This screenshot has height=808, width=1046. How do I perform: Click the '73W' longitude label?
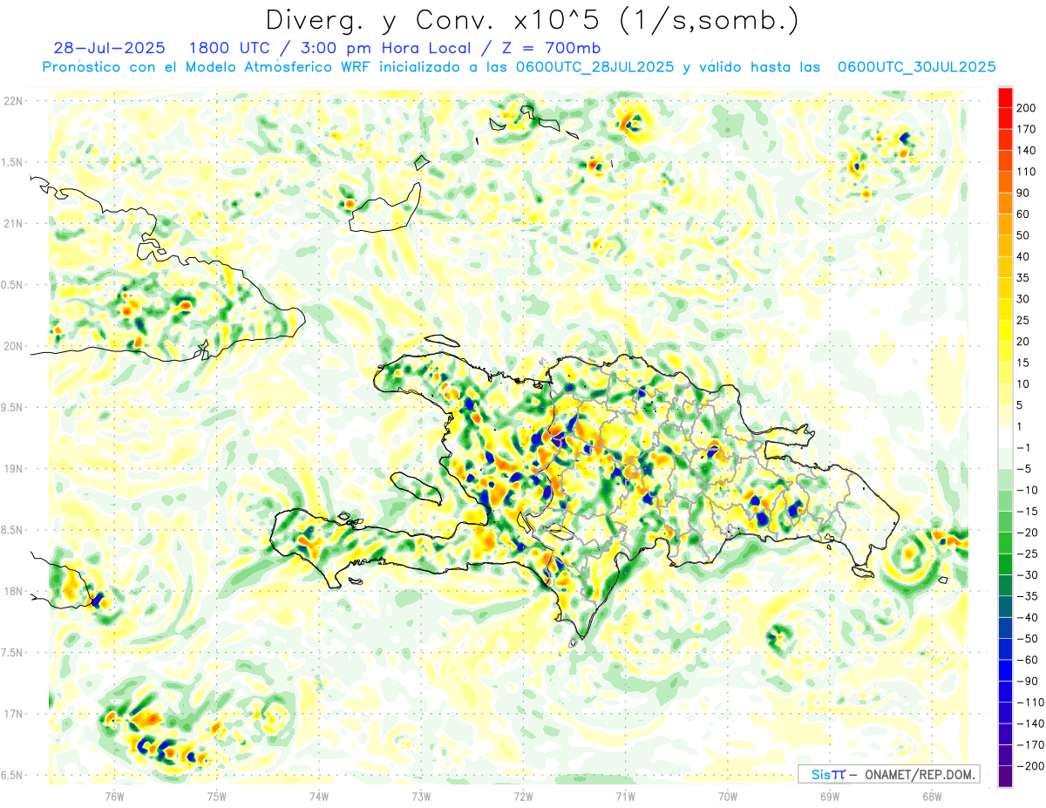(x=421, y=796)
